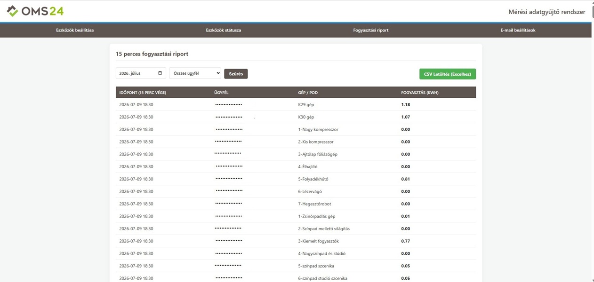Click the Szűrés filter button
Image resolution: width=594 pixels, height=282 pixels.
pyautogui.click(x=236, y=74)
